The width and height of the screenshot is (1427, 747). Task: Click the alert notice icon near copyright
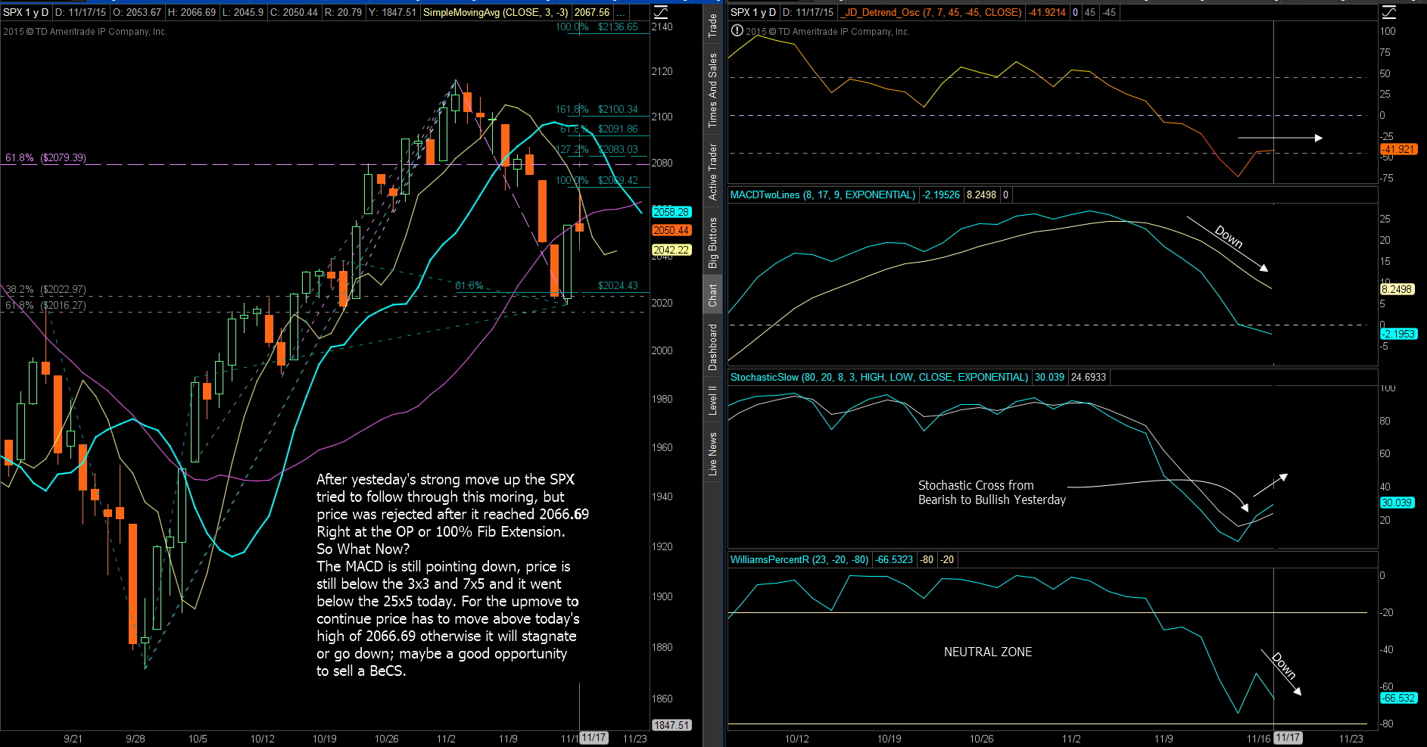[x=737, y=31]
